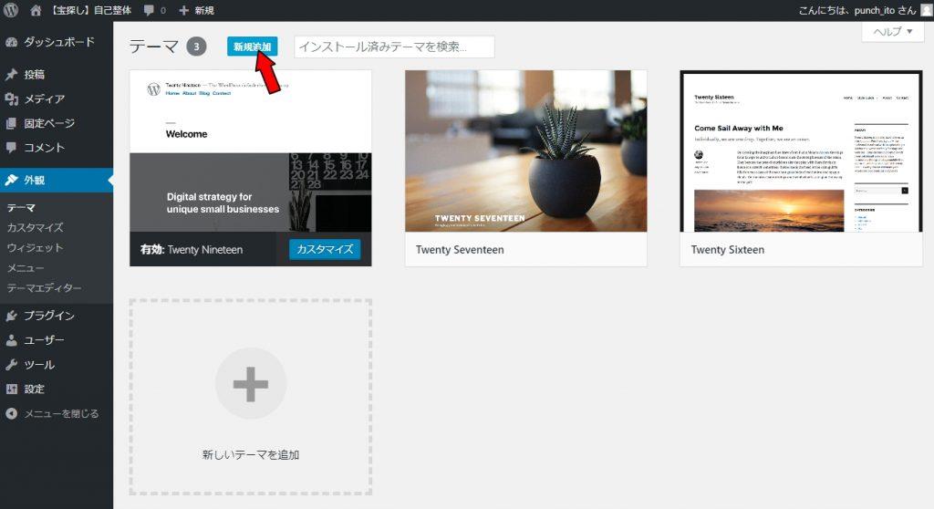Click the 固定ページ page icon
934x509 pixels.
tap(11, 123)
